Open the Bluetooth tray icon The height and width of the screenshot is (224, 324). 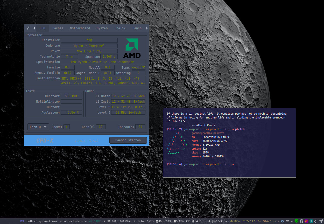(x=301, y=221)
